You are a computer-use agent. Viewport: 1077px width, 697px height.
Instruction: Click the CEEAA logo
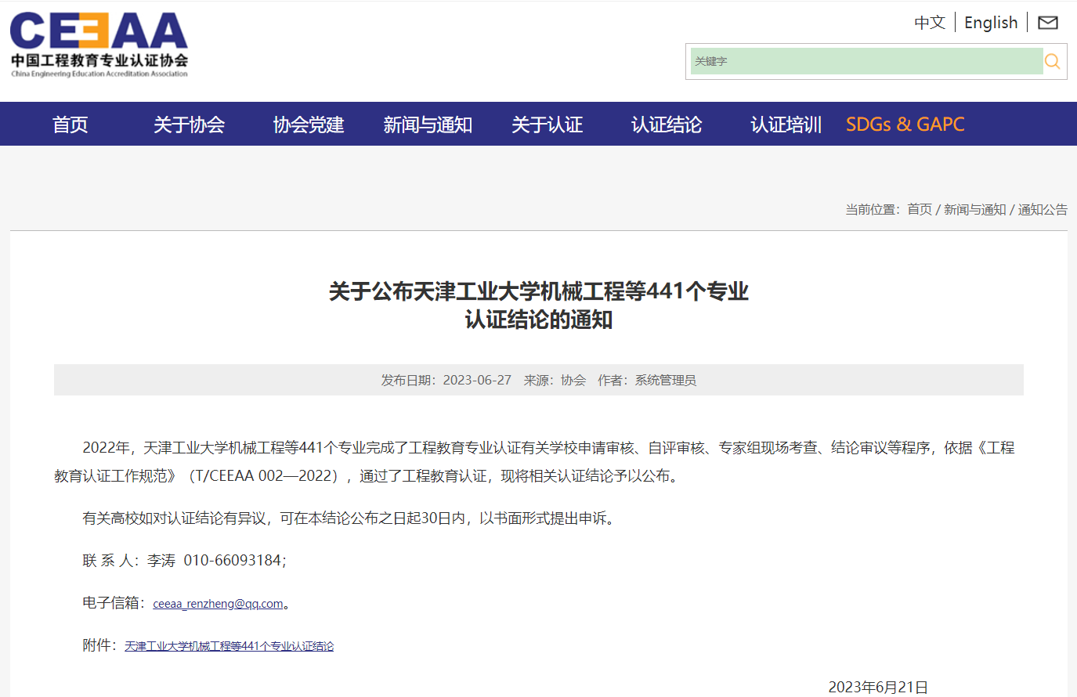tap(99, 45)
